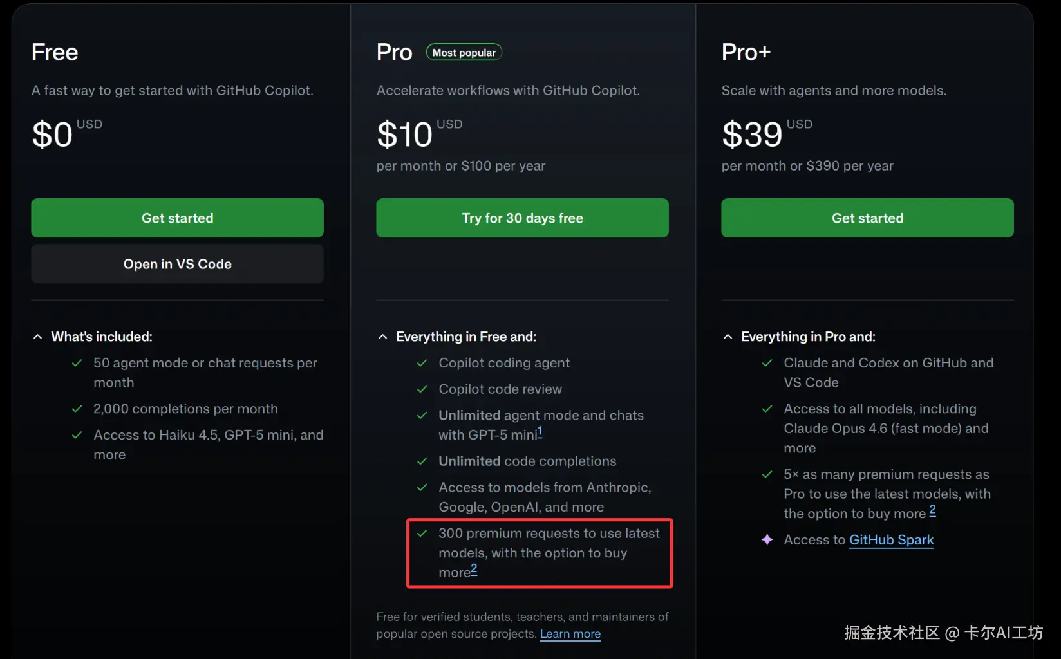
Task: Click the checkmark next to Copilot code review
Action: [422, 389]
